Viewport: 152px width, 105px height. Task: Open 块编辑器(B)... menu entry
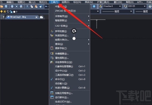[69, 54]
